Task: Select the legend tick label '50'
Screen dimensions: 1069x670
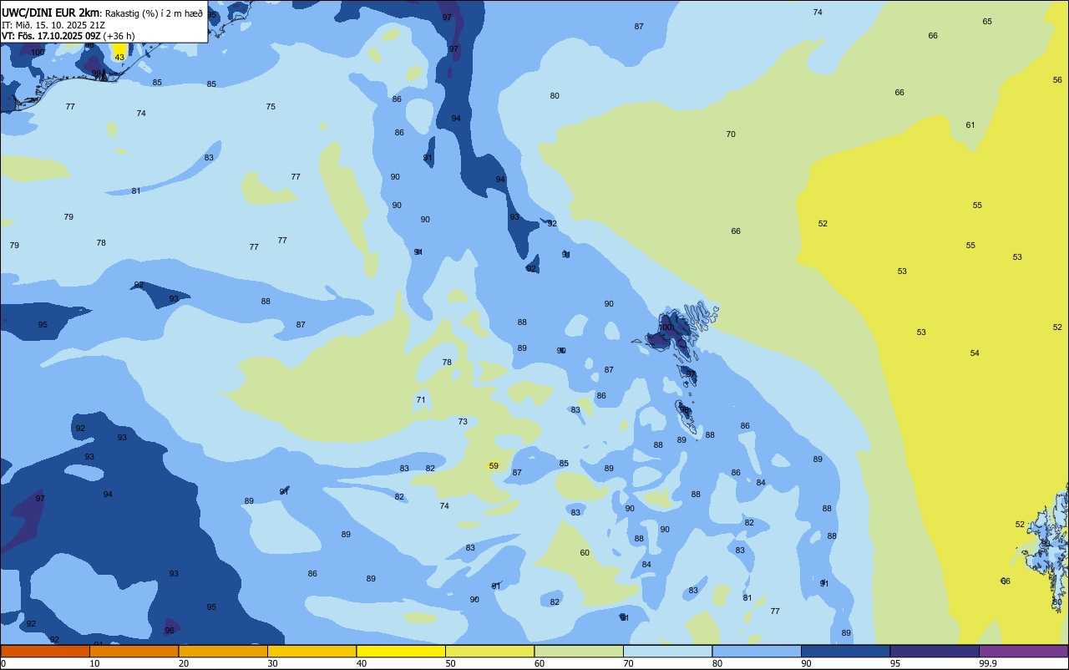Action: pos(450,663)
